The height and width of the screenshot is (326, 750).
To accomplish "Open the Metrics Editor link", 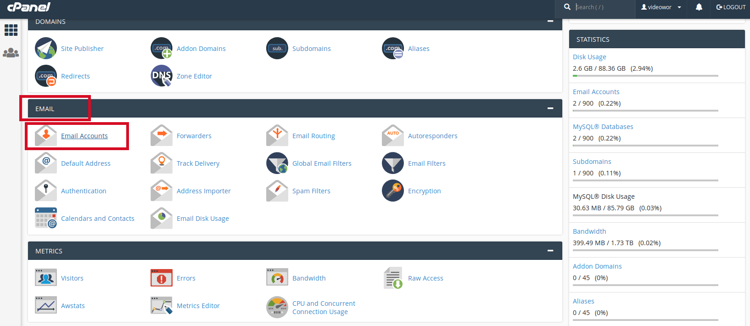I will click(198, 306).
